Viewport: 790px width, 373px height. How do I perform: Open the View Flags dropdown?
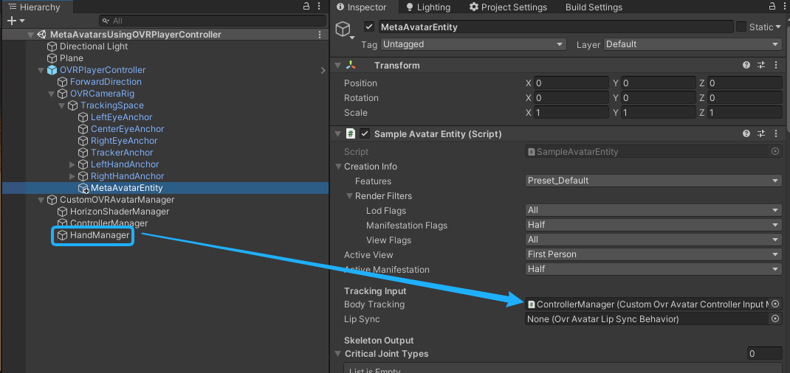[653, 240]
